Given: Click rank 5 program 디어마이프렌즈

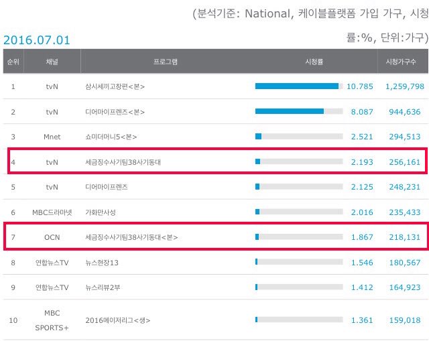Looking at the screenshot, I should pyautogui.click(x=107, y=187).
